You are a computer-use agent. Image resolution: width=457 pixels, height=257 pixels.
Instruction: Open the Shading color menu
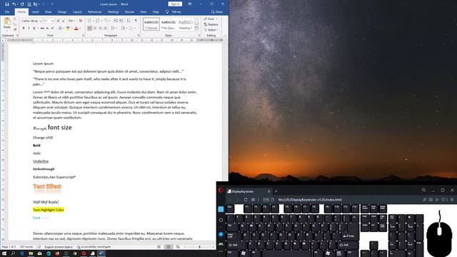(126, 29)
